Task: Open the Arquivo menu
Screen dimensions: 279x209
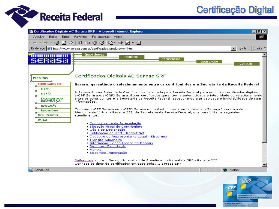Action: click(39, 37)
